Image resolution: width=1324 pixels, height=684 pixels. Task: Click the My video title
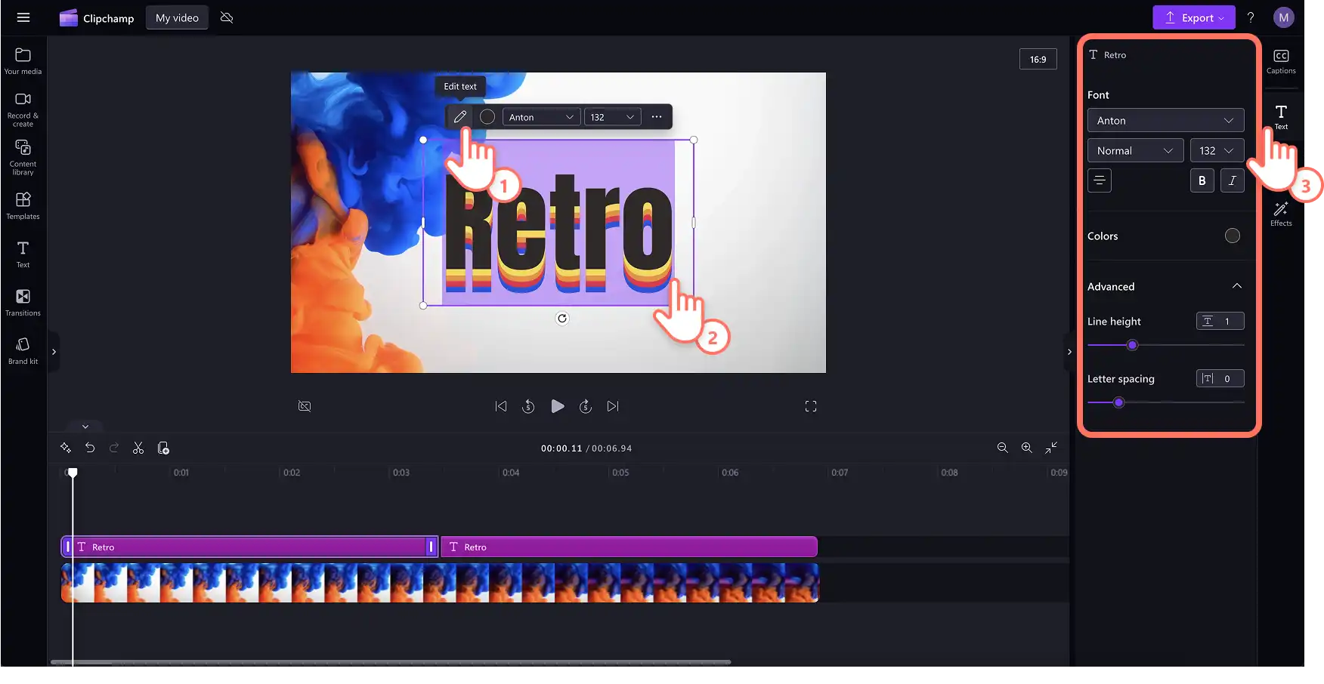point(177,17)
